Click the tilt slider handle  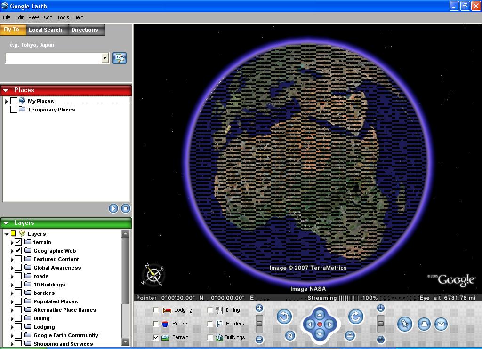tap(380, 324)
